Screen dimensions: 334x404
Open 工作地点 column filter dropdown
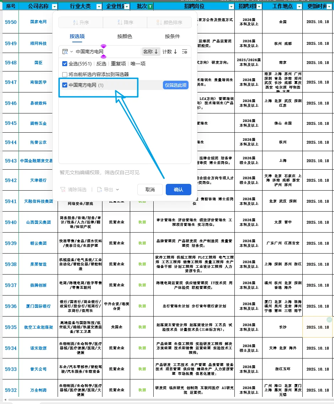coord(299,6)
